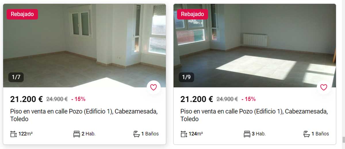Click the bed icon next to 3 Hab.

(x=247, y=134)
